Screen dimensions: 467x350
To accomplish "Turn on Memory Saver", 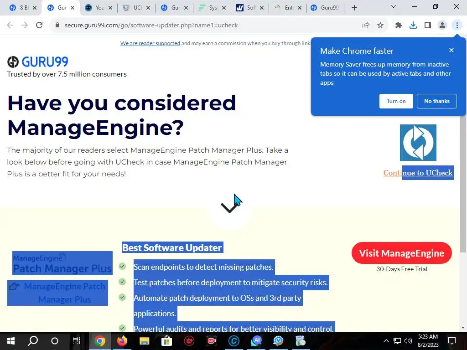I will click(396, 101).
